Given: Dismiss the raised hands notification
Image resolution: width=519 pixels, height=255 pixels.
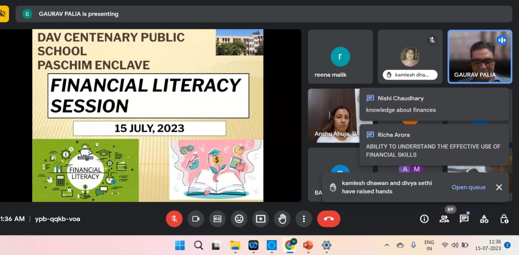Looking at the screenshot, I should (x=499, y=187).
